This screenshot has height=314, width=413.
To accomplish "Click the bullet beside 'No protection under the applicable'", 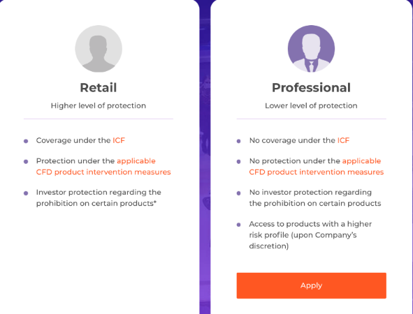I will click(238, 161).
